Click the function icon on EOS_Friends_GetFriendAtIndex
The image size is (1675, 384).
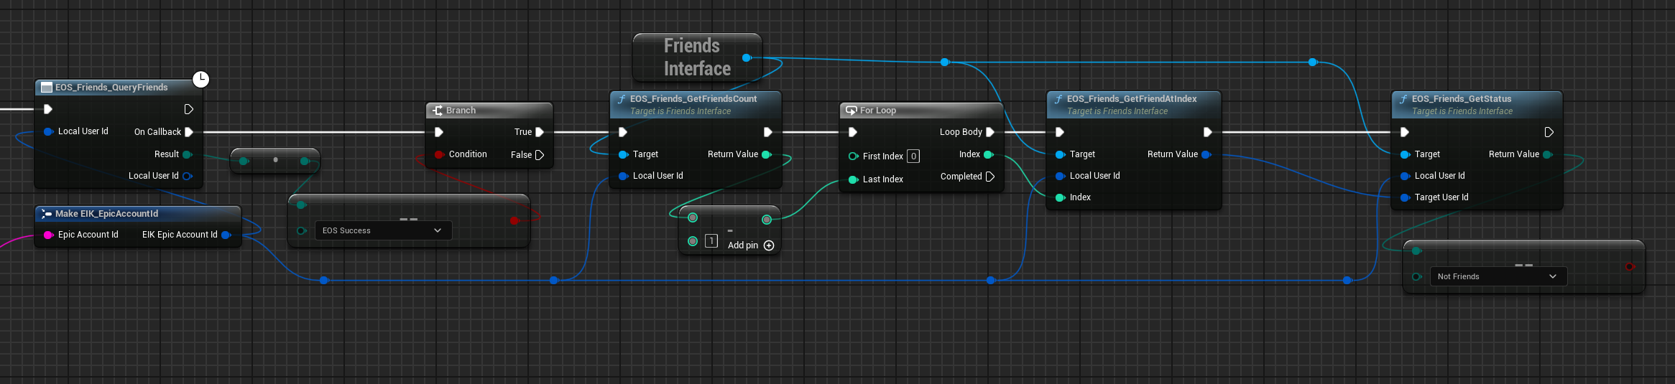tap(1058, 99)
